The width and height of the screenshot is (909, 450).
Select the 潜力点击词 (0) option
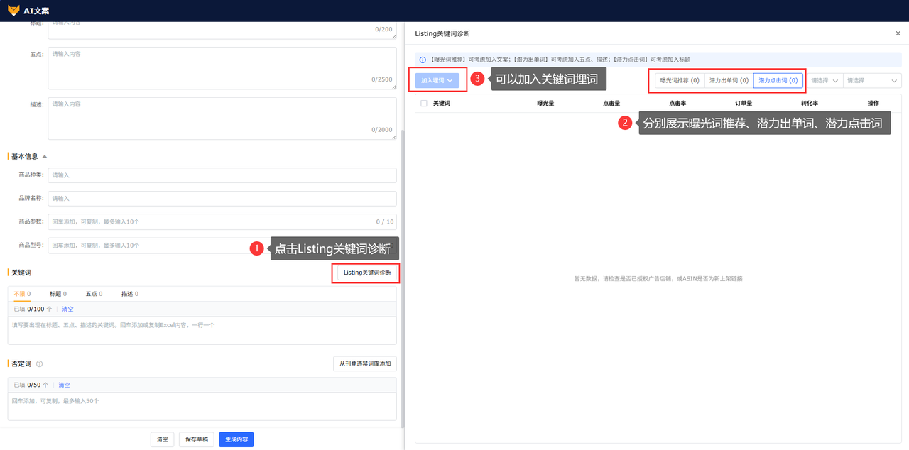(x=778, y=81)
